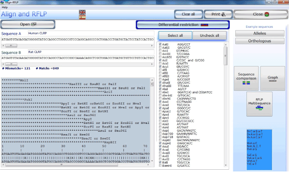Click the Open button
289x173 pixels.
[28, 24]
